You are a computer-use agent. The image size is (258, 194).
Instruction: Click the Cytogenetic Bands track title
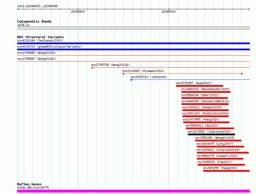[34, 21]
